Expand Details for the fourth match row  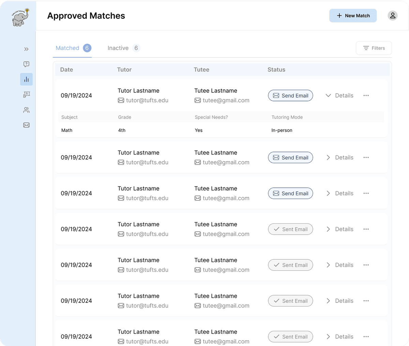point(339,229)
